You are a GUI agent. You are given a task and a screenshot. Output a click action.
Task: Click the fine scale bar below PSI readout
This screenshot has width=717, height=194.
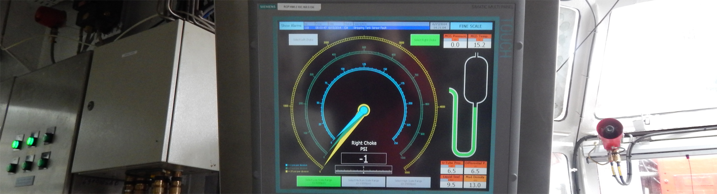[363, 170]
